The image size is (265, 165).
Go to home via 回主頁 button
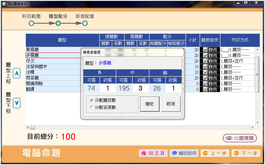[153, 153]
